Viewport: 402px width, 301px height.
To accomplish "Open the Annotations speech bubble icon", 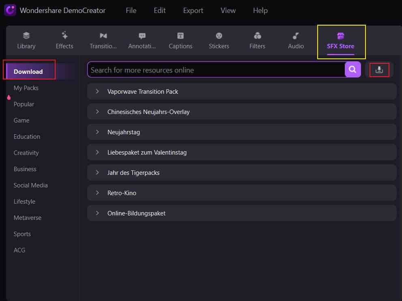I will tap(142, 36).
